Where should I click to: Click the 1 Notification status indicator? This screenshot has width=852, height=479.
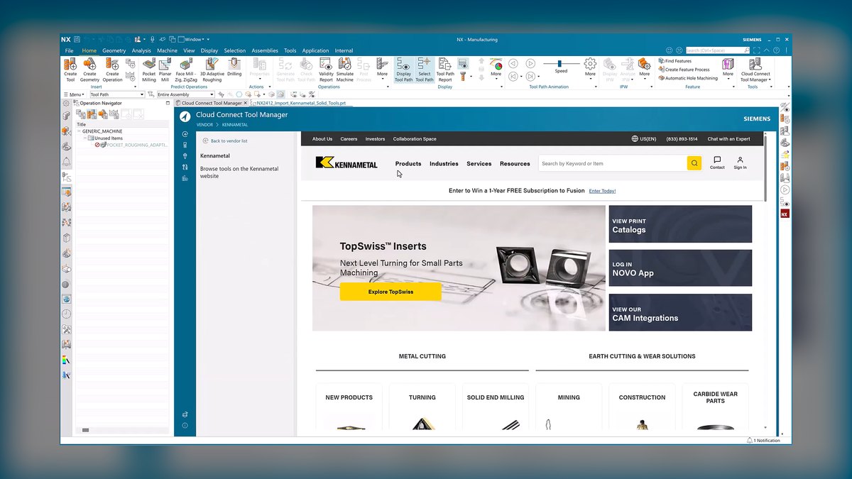pyautogui.click(x=763, y=441)
